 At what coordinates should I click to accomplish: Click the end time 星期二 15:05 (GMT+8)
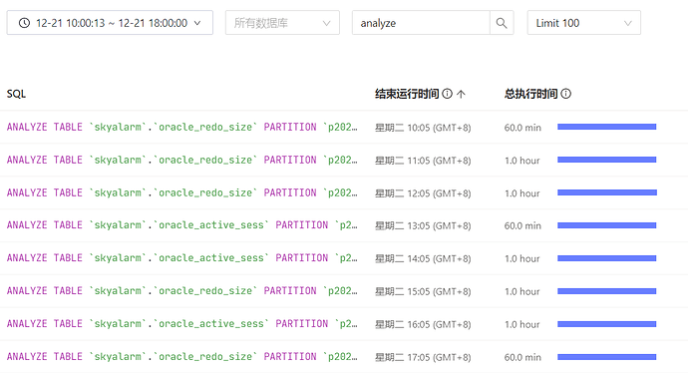pos(423,292)
